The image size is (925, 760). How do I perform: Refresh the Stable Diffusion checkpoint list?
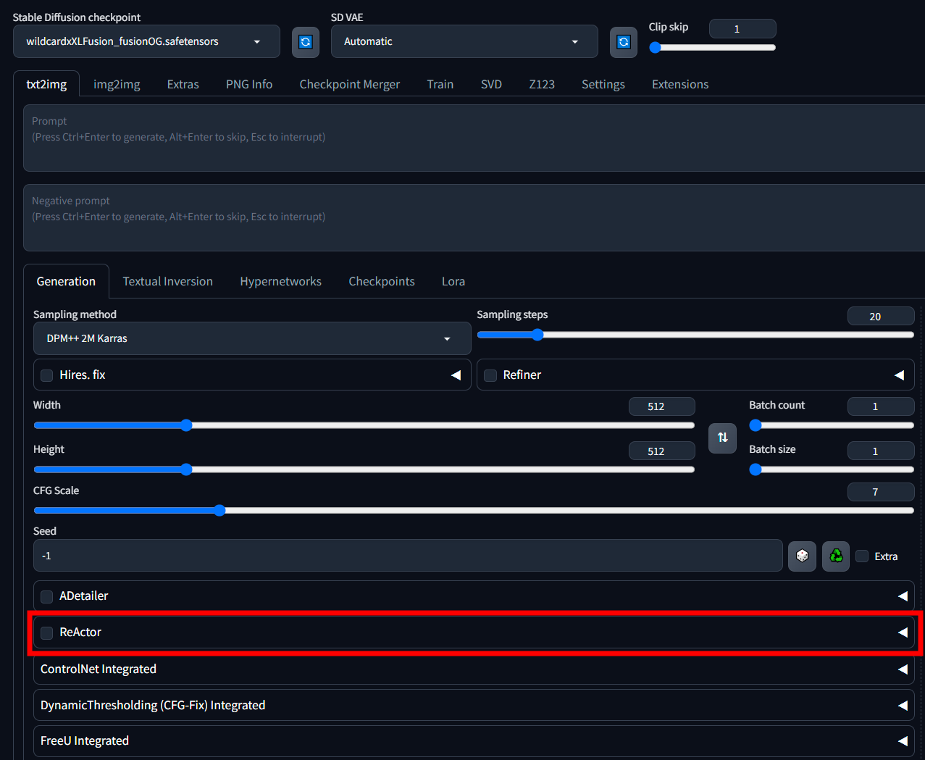point(305,42)
